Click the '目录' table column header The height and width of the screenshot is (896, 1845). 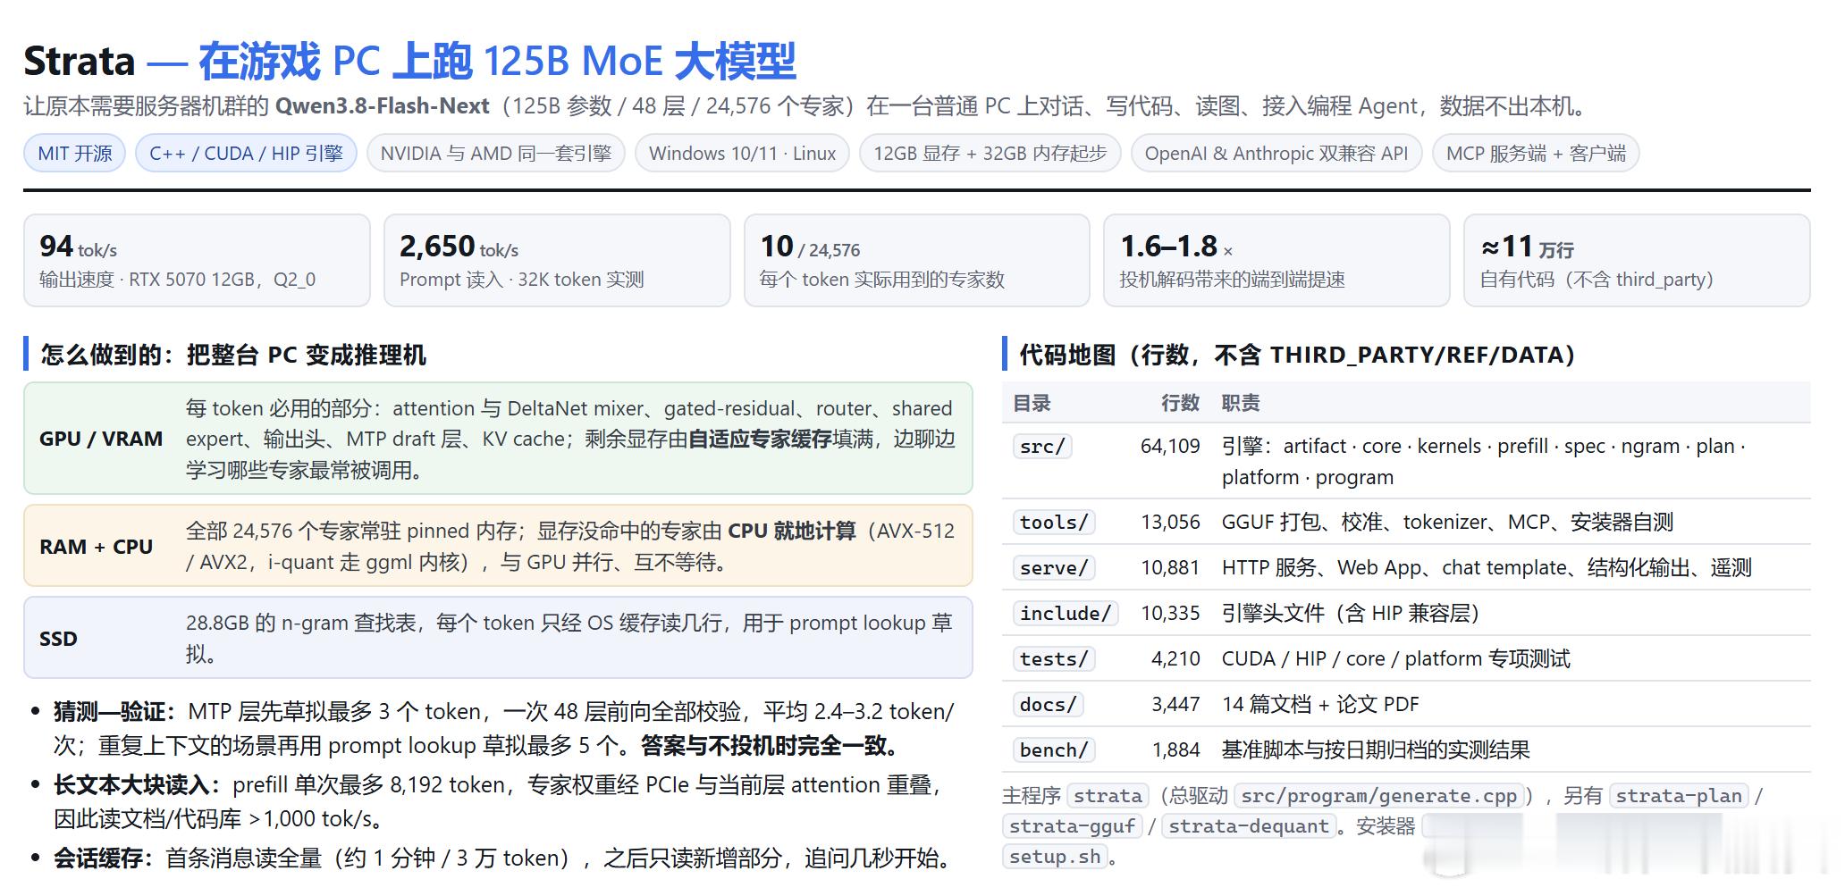pos(1032,403)
